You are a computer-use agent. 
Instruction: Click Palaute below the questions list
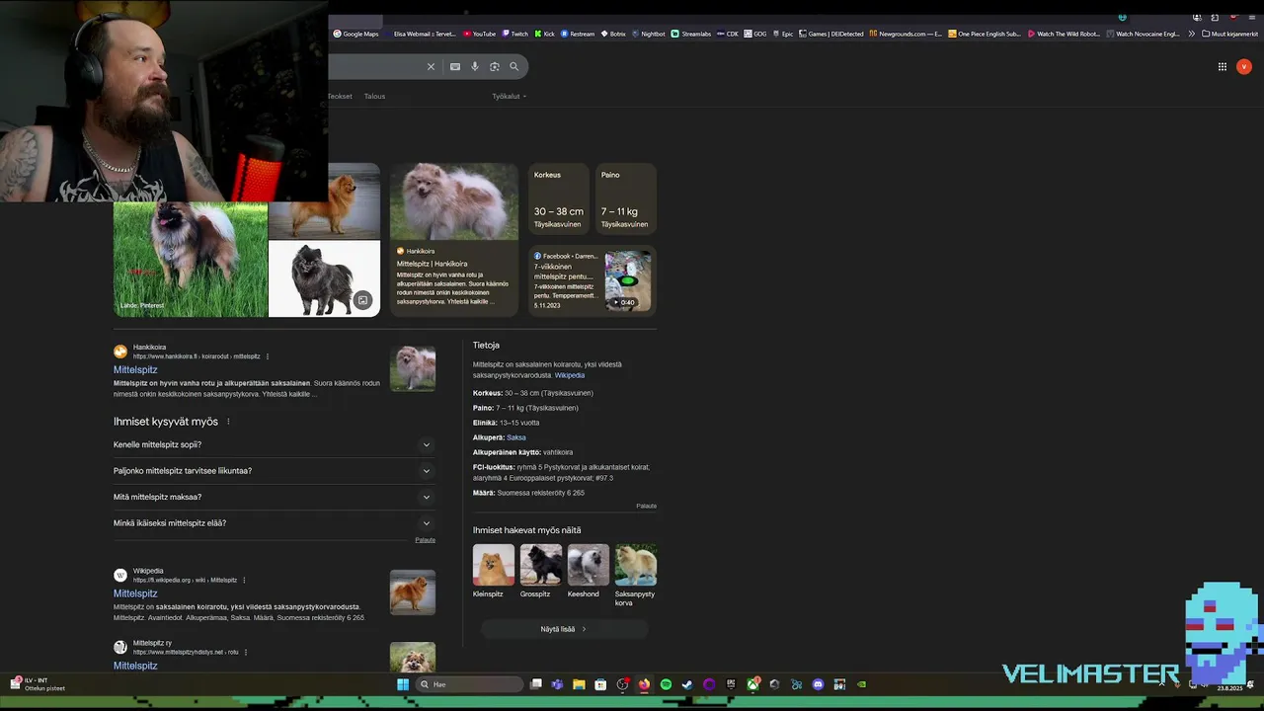click(x=425, y=540)
